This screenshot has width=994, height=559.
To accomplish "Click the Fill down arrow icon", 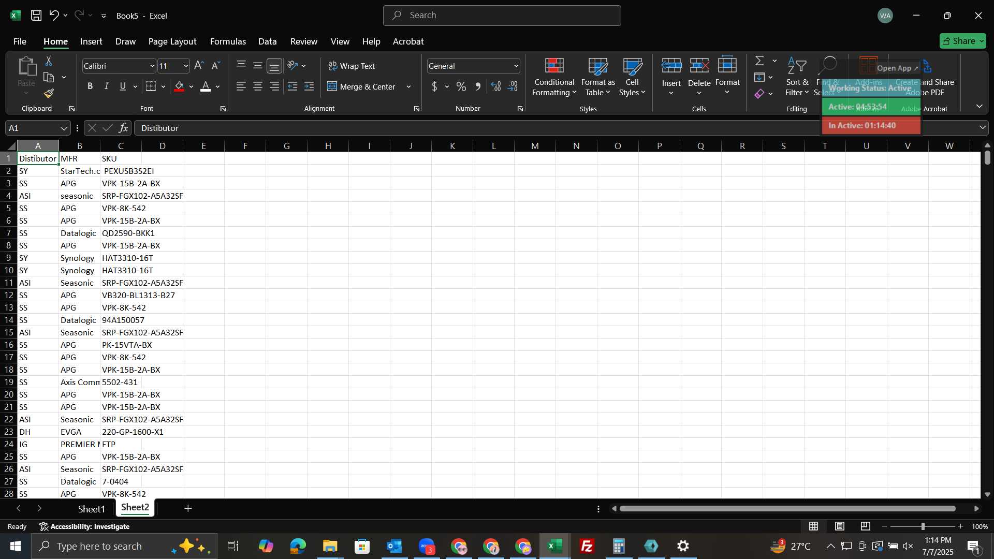I will point(759,78).
